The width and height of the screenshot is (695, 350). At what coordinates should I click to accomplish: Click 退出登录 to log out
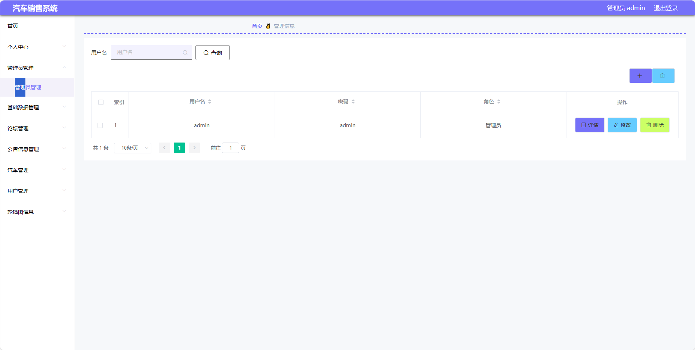(665, 8)
